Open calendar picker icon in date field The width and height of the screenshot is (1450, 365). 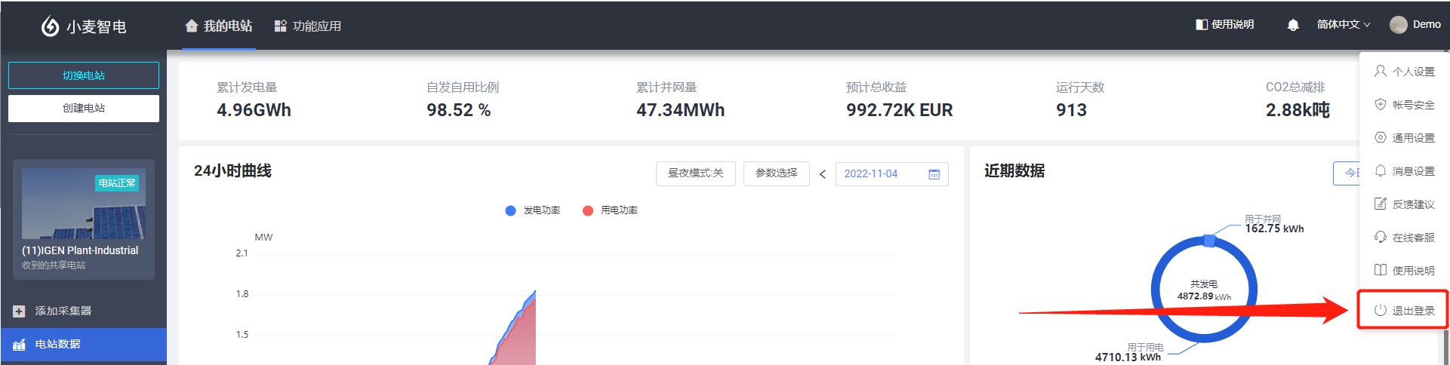click(934, 174)
